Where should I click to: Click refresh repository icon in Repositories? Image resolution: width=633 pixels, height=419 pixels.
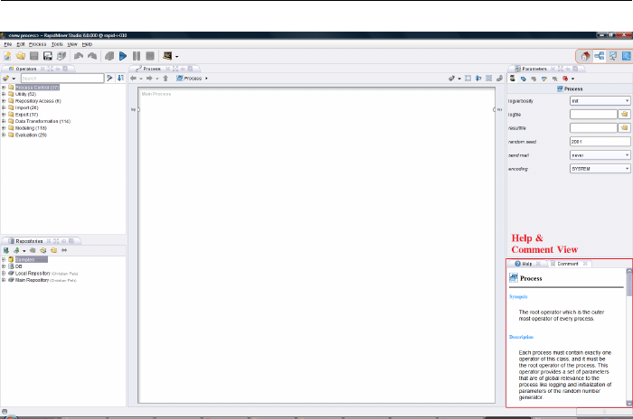coord(43,250)
